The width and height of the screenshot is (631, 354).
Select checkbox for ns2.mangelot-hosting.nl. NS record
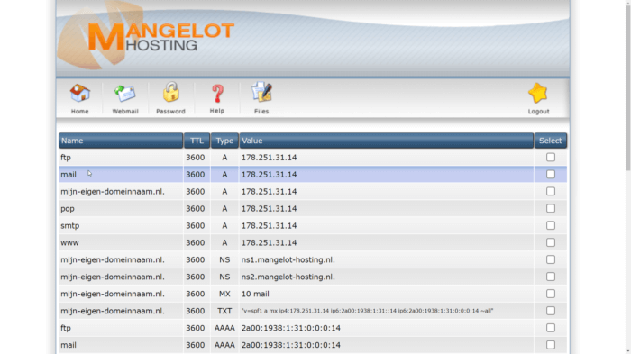(x=551, y=277)
